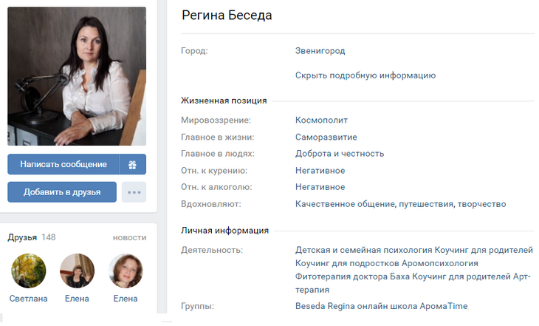Click the Написать сообщение button

coord(63,164)
